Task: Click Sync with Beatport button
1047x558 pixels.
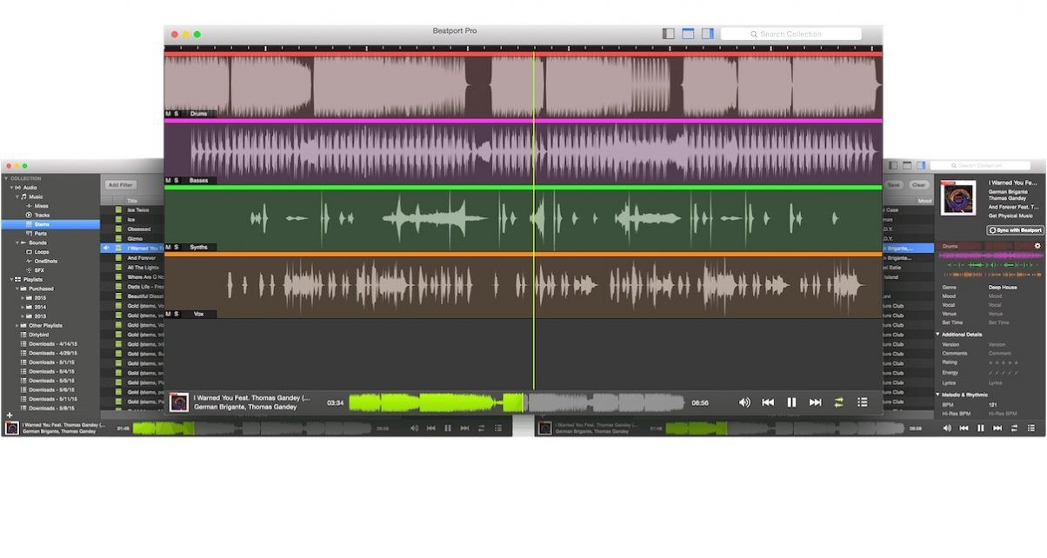Action: (x=1015, y=230)
